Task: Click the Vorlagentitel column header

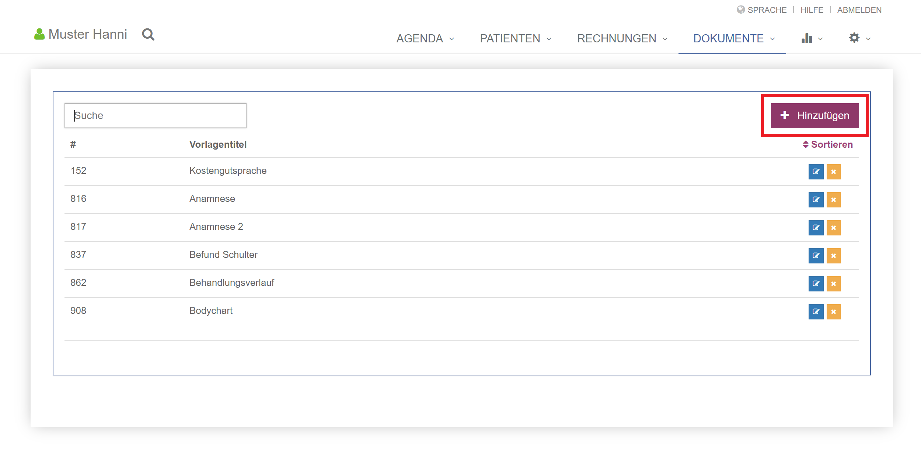Action: [x=218, y=144]
